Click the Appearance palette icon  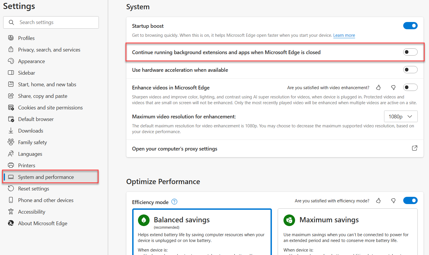(11, 61)
